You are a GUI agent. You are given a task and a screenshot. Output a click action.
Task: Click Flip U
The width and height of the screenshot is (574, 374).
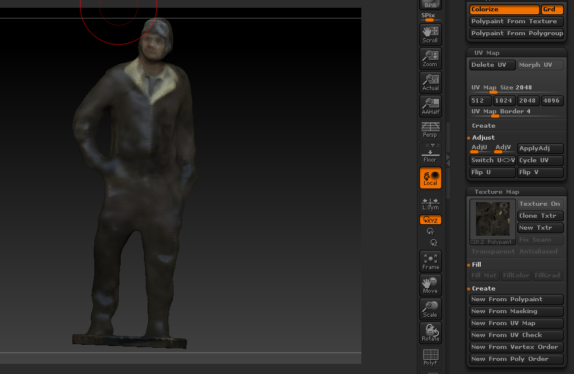[492, 172]
